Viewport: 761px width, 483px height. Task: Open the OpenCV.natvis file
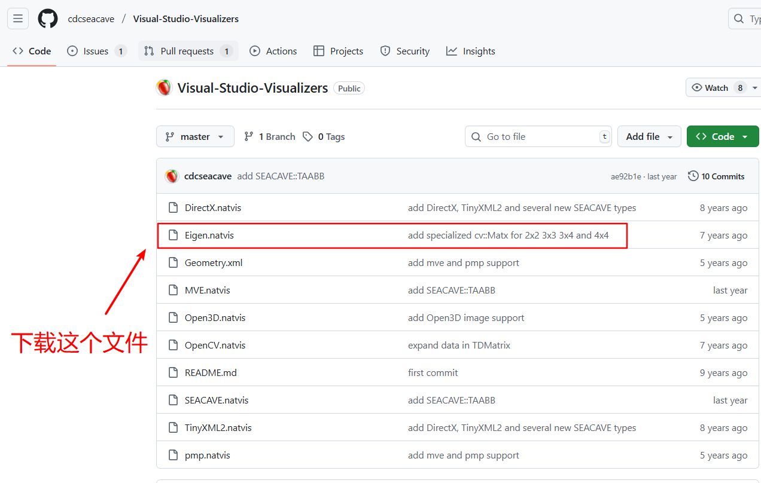click(x=215, y=346)
